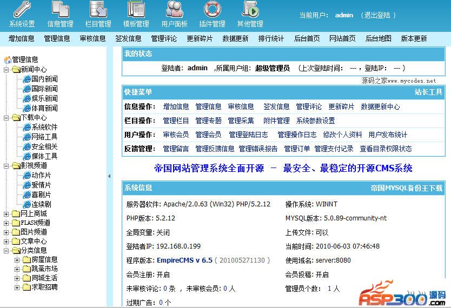Select 签发信息 in the sub menu bar
Screen dimensions: 451x308
point(128,38)
